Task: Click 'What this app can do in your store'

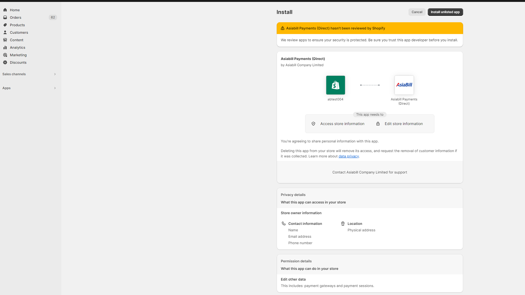Action: coord(309,269)
